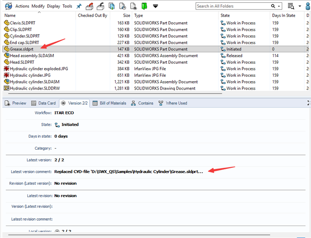311x238 pixels.
Task: Click the View File icon with eye
Action: pyautogui.click(x=133, y=6)
